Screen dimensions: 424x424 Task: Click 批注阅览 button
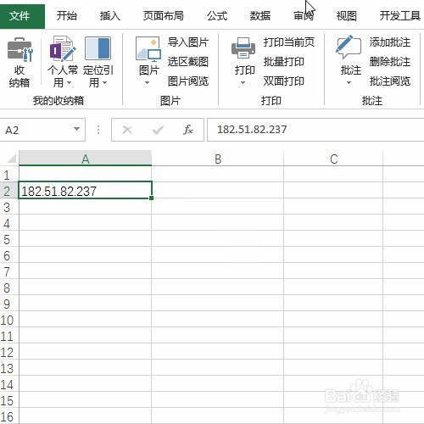(x=390, y=81)
